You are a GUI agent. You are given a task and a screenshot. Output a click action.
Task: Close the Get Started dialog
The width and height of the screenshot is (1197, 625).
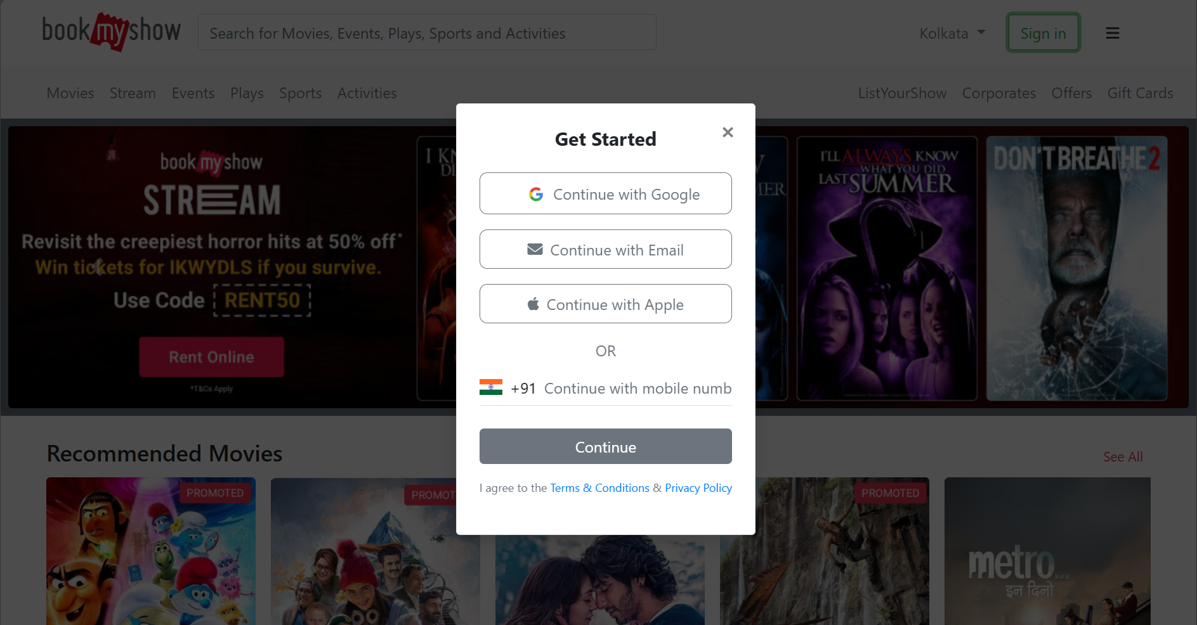[728, 132]
